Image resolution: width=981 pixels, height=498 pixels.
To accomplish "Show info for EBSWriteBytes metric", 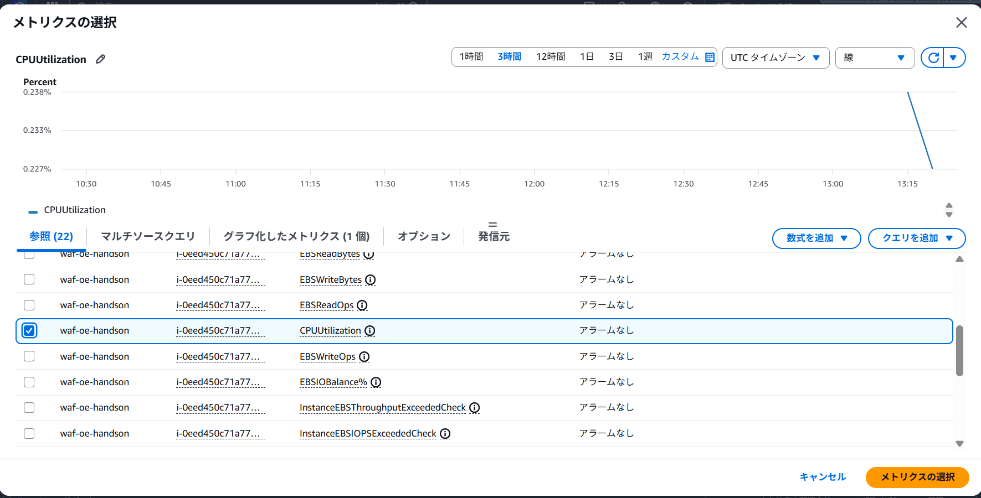I will (x=371, y=280).
